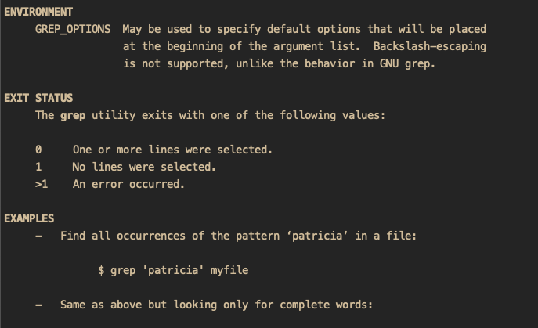Click the >1 exit value entry
Screen dimensions: 538x328
pos(42,184)
